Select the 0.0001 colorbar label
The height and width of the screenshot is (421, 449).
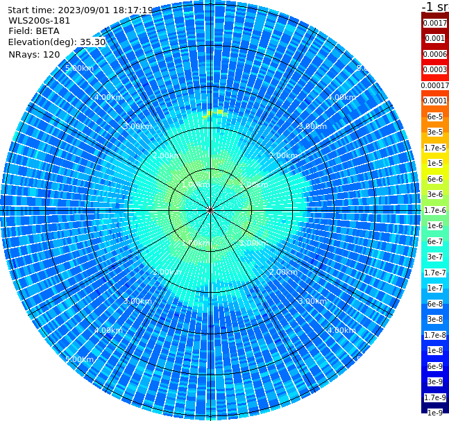[x=435, y=101]
